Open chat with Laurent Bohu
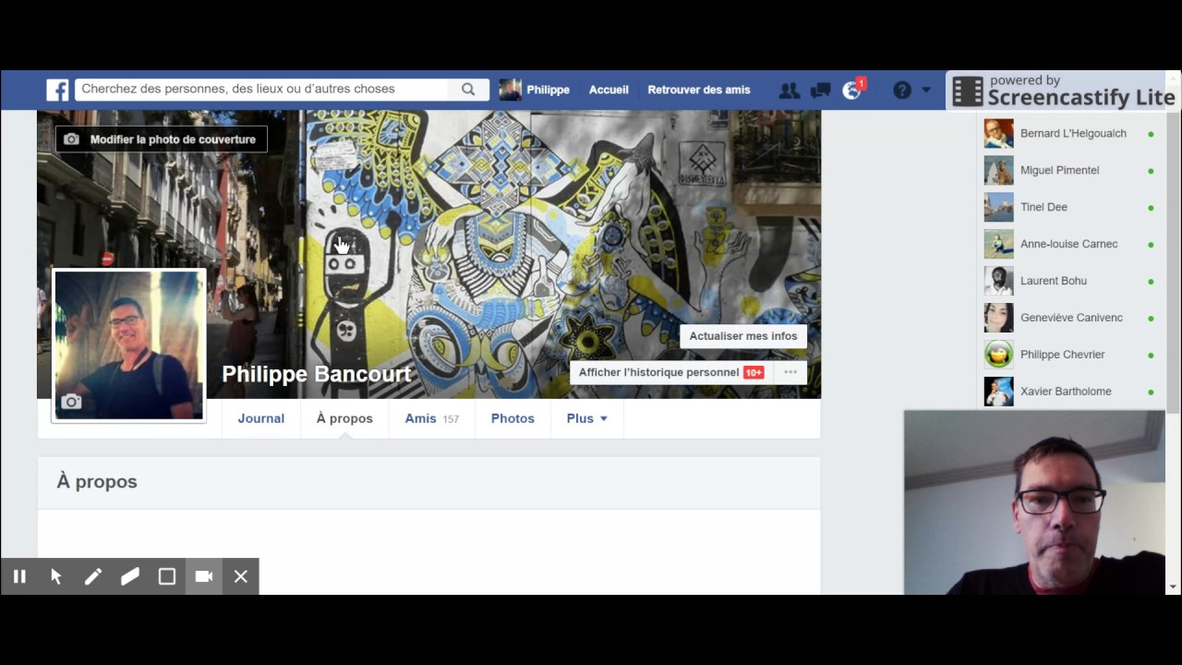The height and width of the screenshot is (665, 1182). click(x=1069, y=281)
